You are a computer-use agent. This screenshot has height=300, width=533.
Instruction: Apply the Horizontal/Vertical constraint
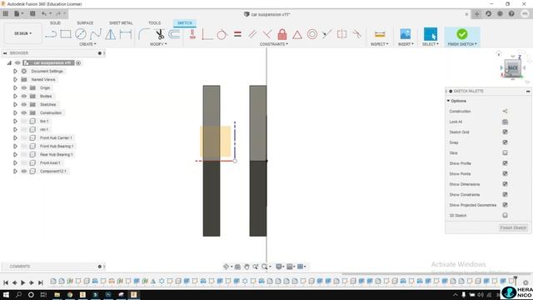[x=192, y=34]
